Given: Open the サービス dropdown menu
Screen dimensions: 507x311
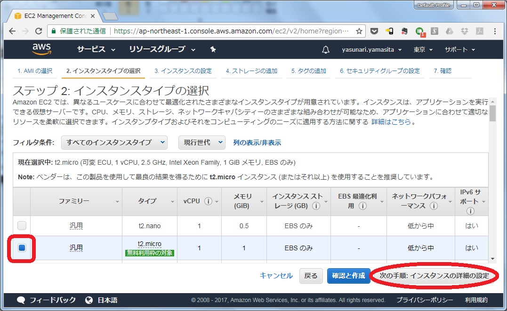Looking at the screenshot, I should (x=96, y=49).
